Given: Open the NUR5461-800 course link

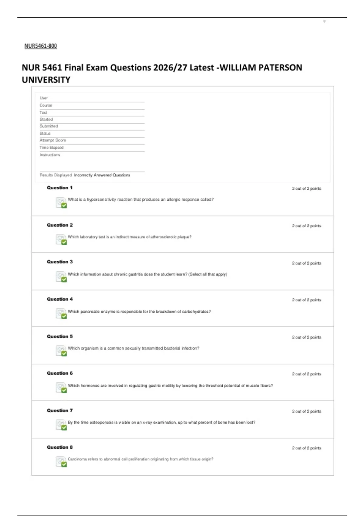Looking at the screenshot, I should point(41,46).
